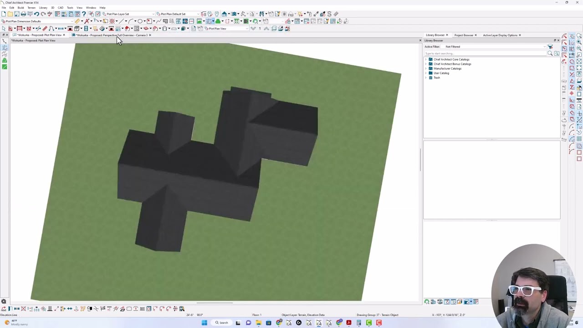Image resolution: width=583 pixels, height=328 pixels.
Task: Click the Terrain green hill tool icon
Action: tap(218, 21)
